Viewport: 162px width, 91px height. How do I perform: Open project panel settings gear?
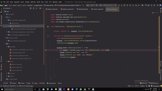40,8
